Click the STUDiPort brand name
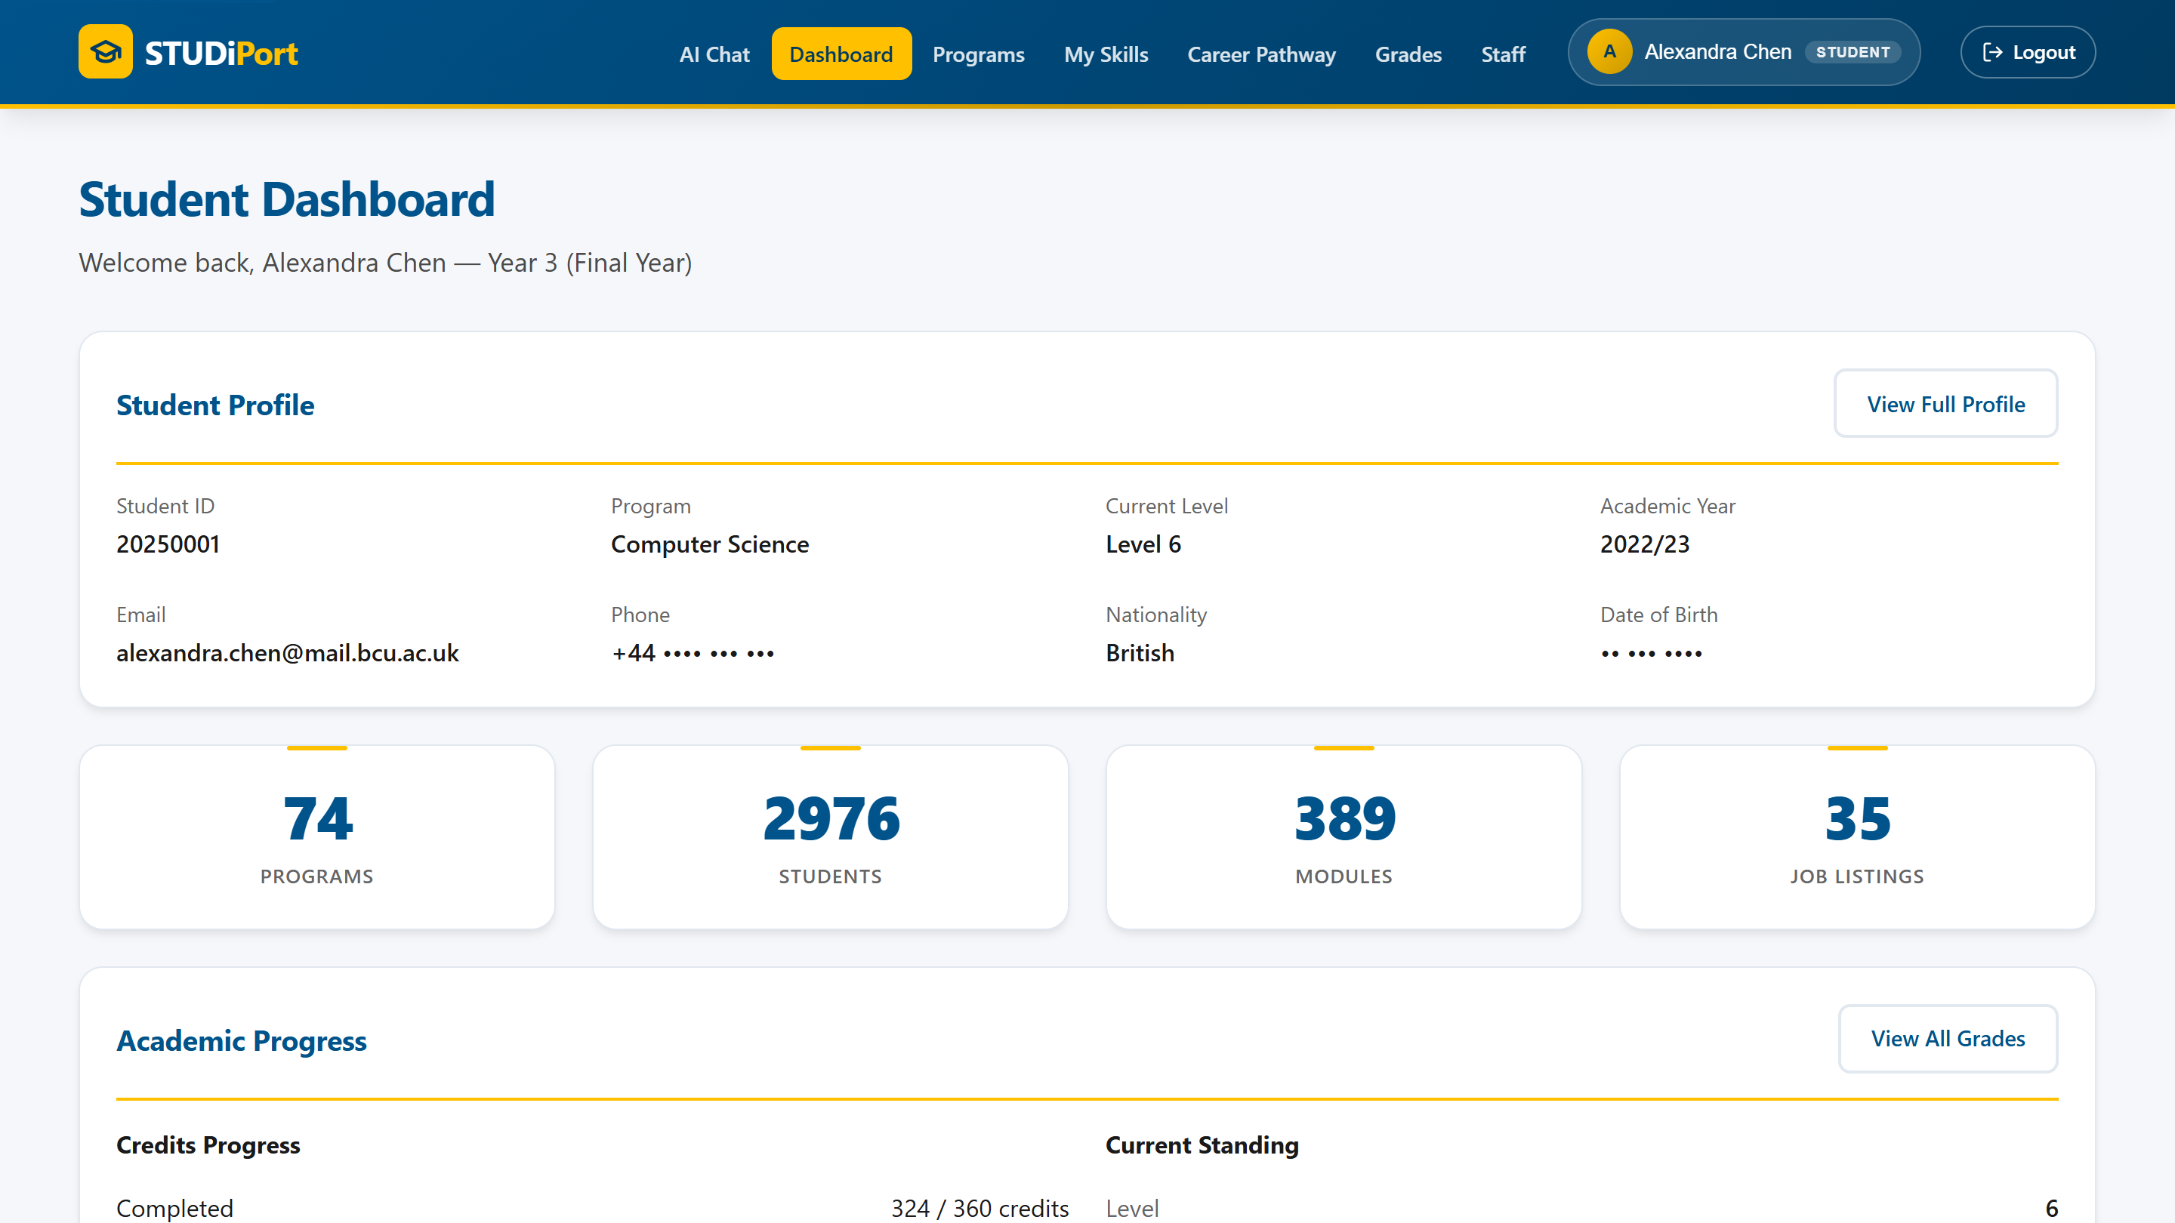Viewport: 2175px width, 1223px height. click(x=221, y=53)
